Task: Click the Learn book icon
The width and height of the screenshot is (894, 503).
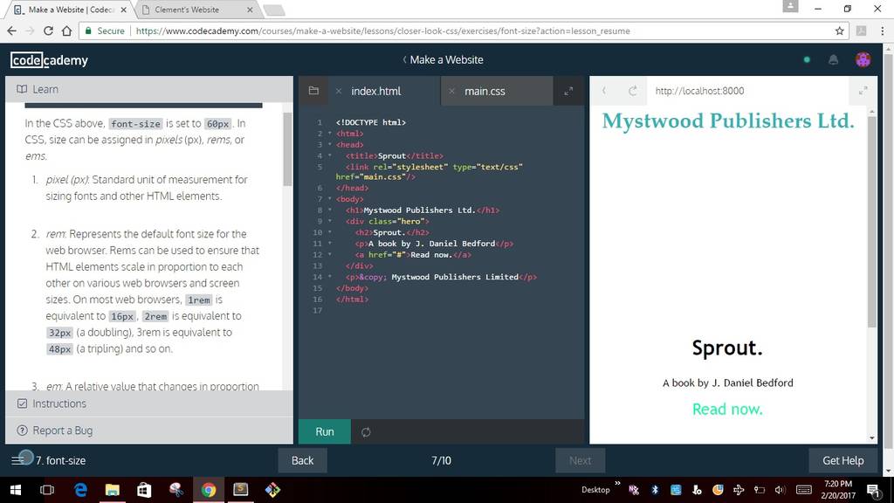Action: pyautogui.click(x=22, y=89)
